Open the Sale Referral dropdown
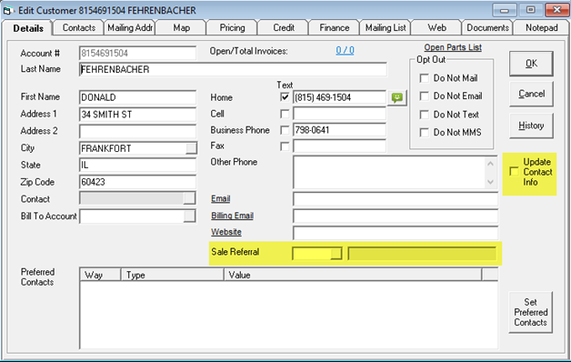This screenshot has height=362, width=571. click(x=336, y=254)
